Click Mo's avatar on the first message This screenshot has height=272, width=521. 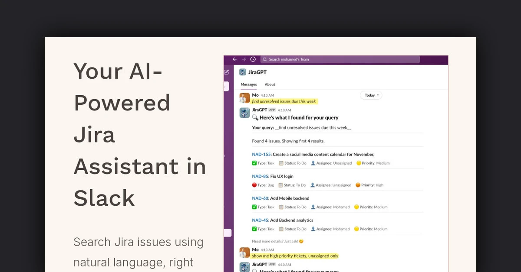coord(245,98)
